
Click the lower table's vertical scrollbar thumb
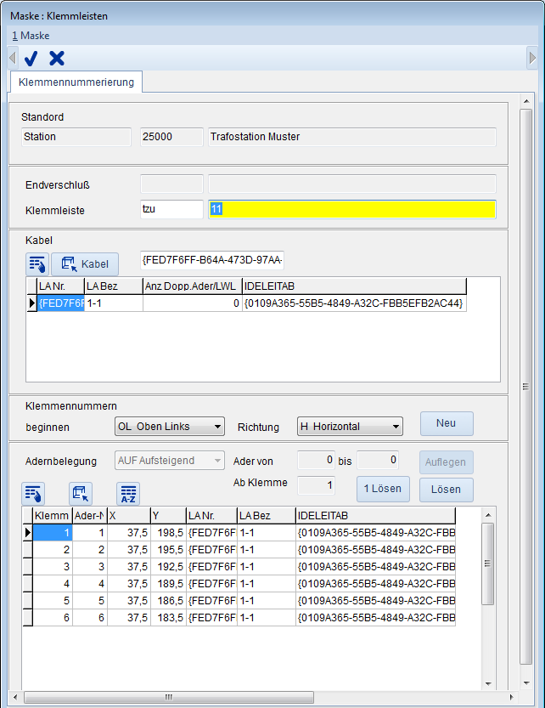point(488,564)
